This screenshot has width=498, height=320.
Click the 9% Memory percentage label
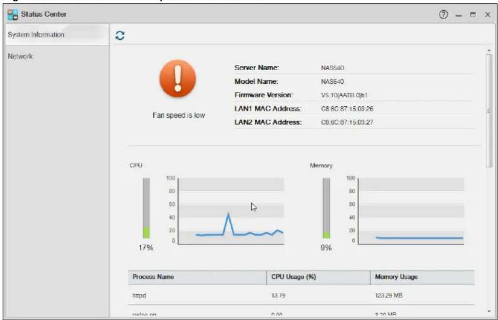pyautogui.click(x=326, y=248)
